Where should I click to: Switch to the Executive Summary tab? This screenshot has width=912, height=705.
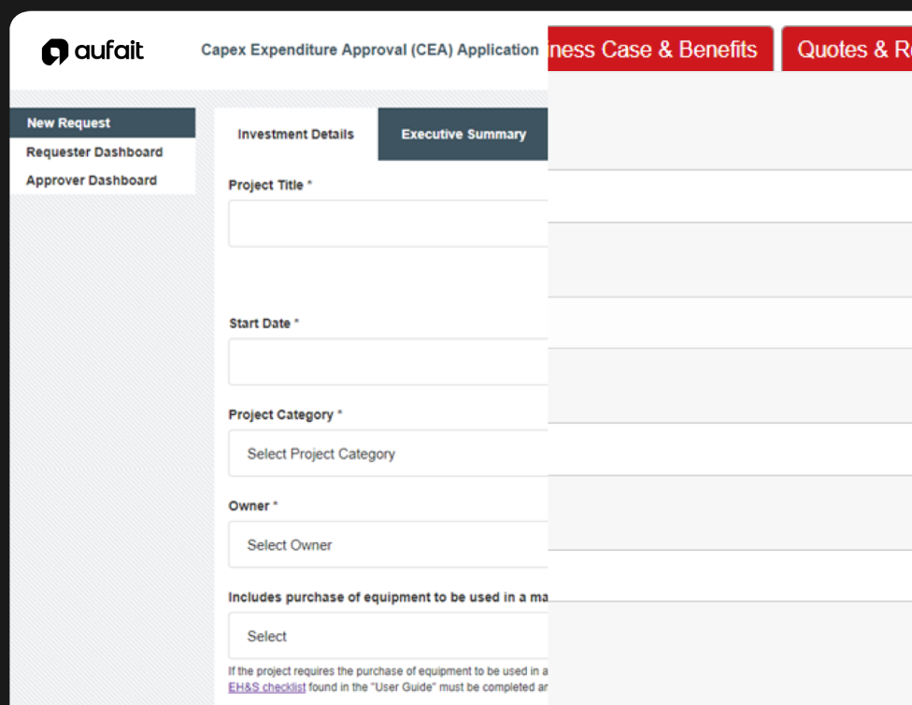[463, 134]
